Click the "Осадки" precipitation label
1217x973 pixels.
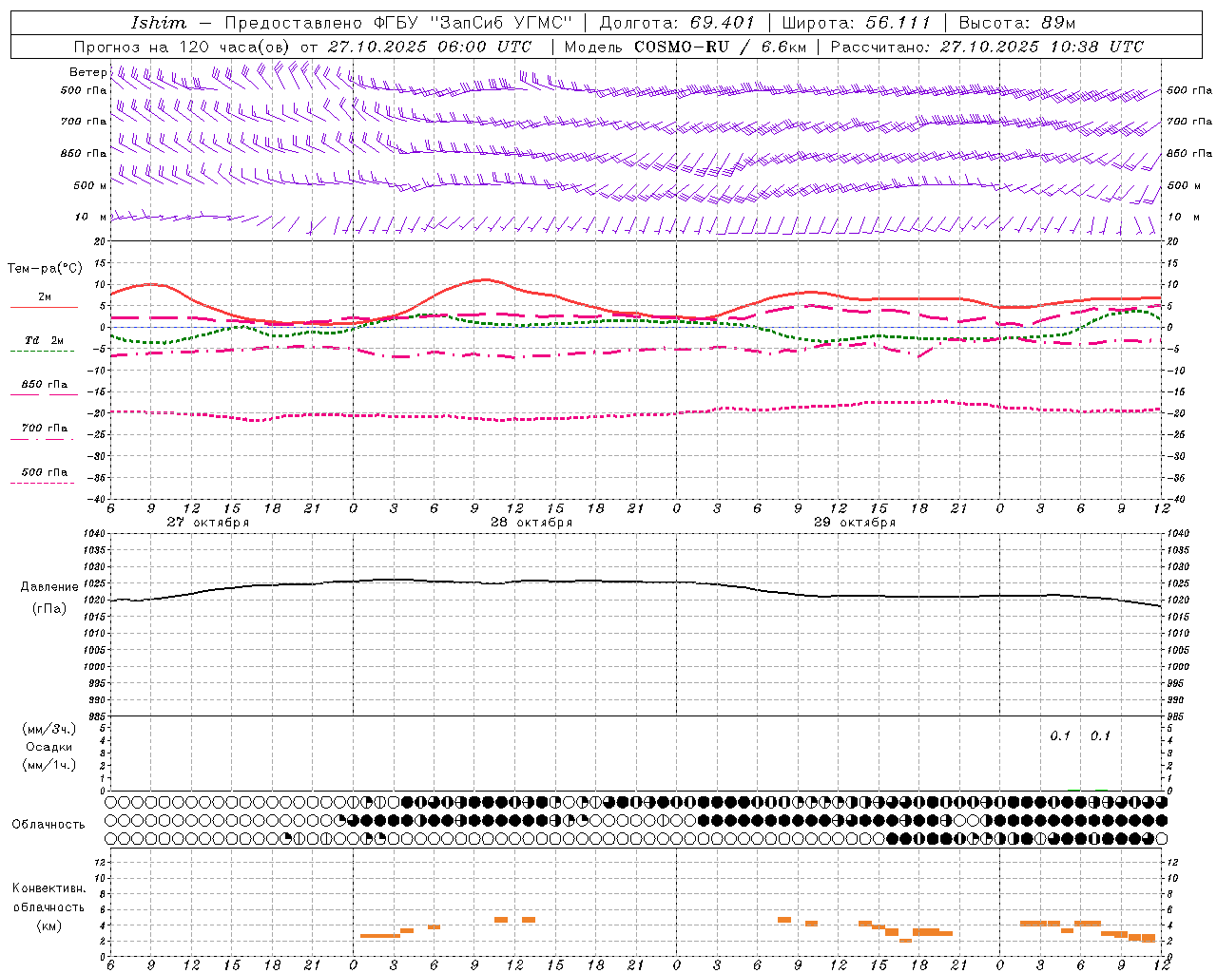coord(48,747)
